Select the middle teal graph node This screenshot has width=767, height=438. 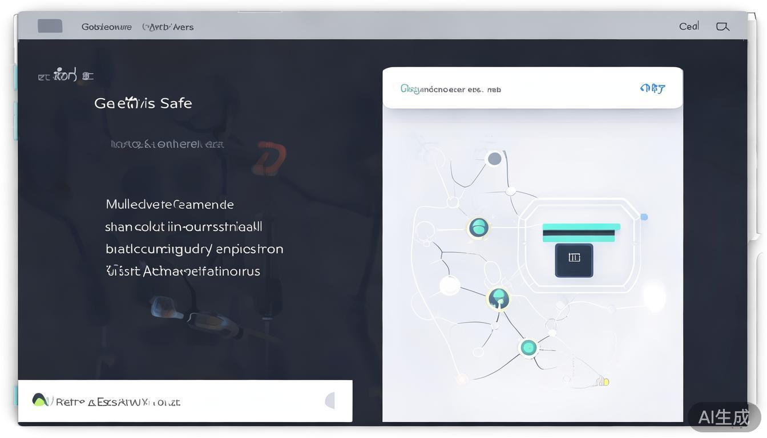(498, 298)
